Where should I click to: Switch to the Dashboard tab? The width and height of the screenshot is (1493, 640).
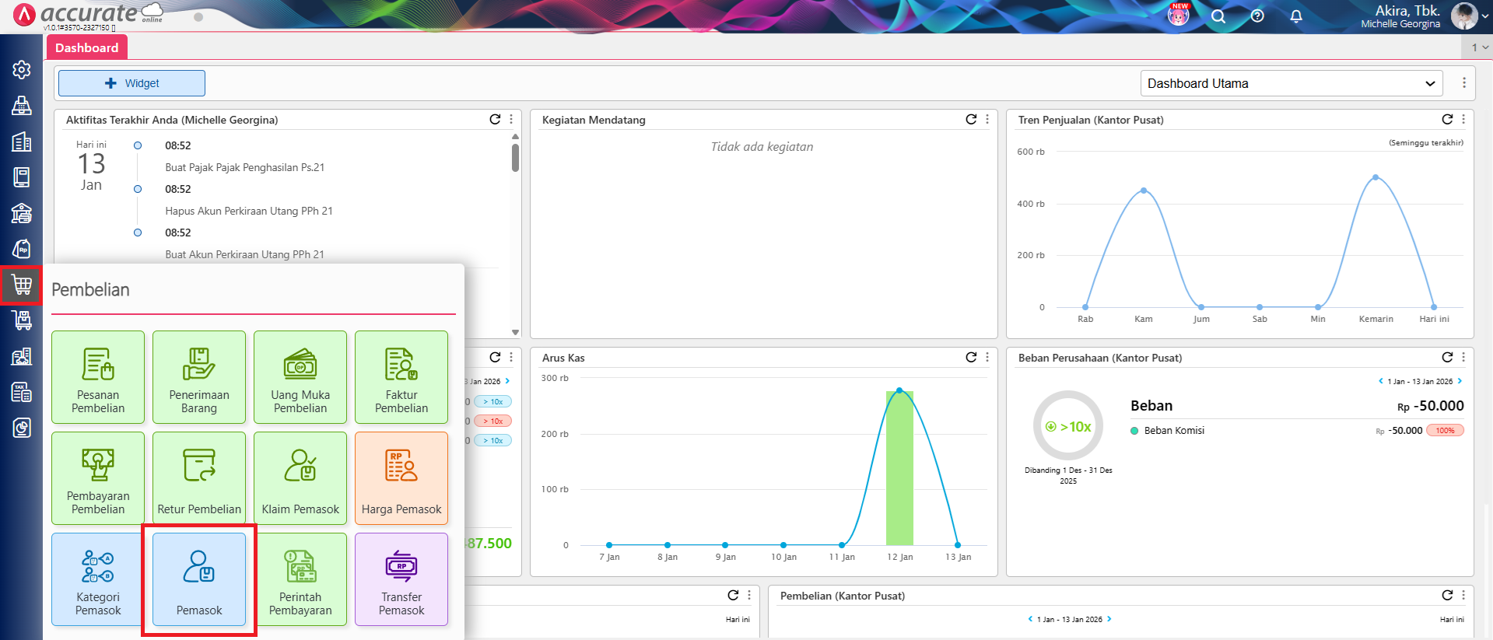pos(86,47)
